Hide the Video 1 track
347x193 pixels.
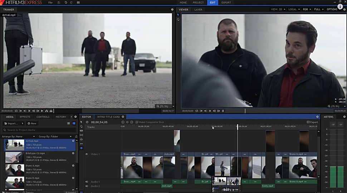[x=86, y=154]
